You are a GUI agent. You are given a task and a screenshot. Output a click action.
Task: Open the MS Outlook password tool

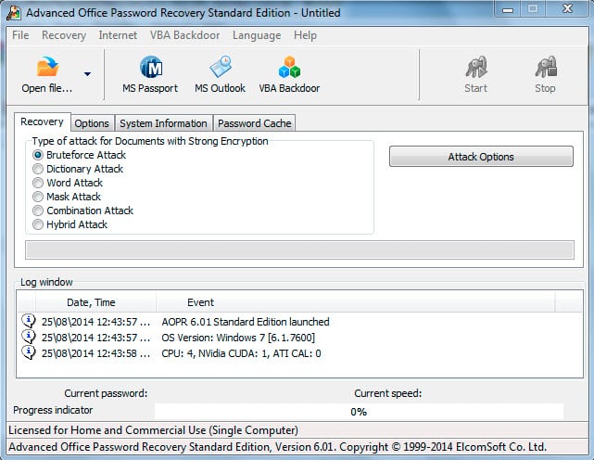(x=221, y=74)
